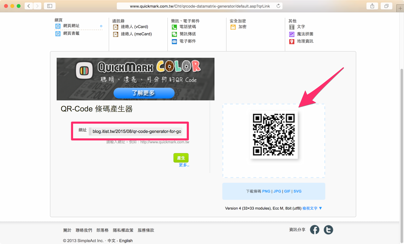
Task: Open a new tab with the plus button
Action: click(x=400, y=9)
